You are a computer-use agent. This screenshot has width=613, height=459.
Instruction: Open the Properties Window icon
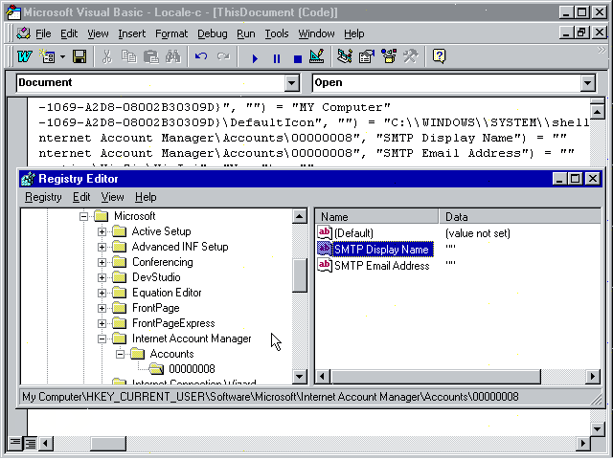pyautogui.click(x=367, y=57)
